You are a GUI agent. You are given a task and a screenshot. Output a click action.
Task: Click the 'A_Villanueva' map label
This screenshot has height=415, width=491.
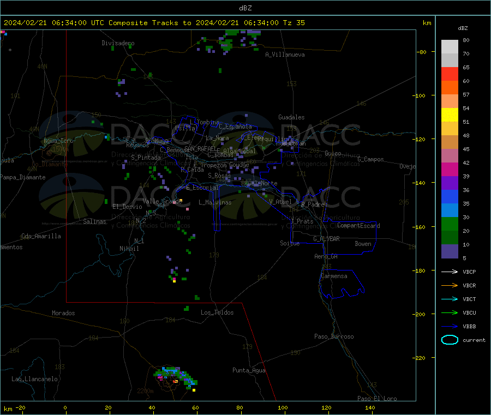285,55
